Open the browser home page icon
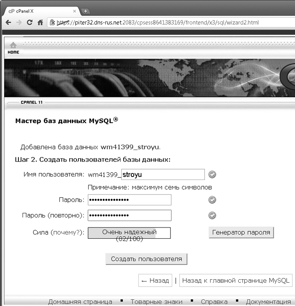This screenshot has height=306, width=295. [40, 23]
